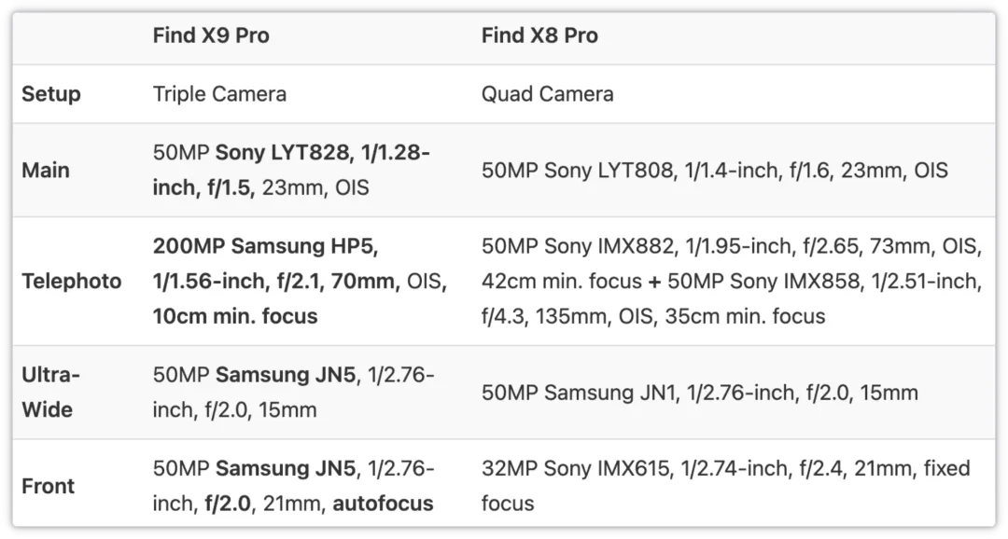Select the Telephoto row label
This screenshot has height=539, width=1008.
pos(71,282)
